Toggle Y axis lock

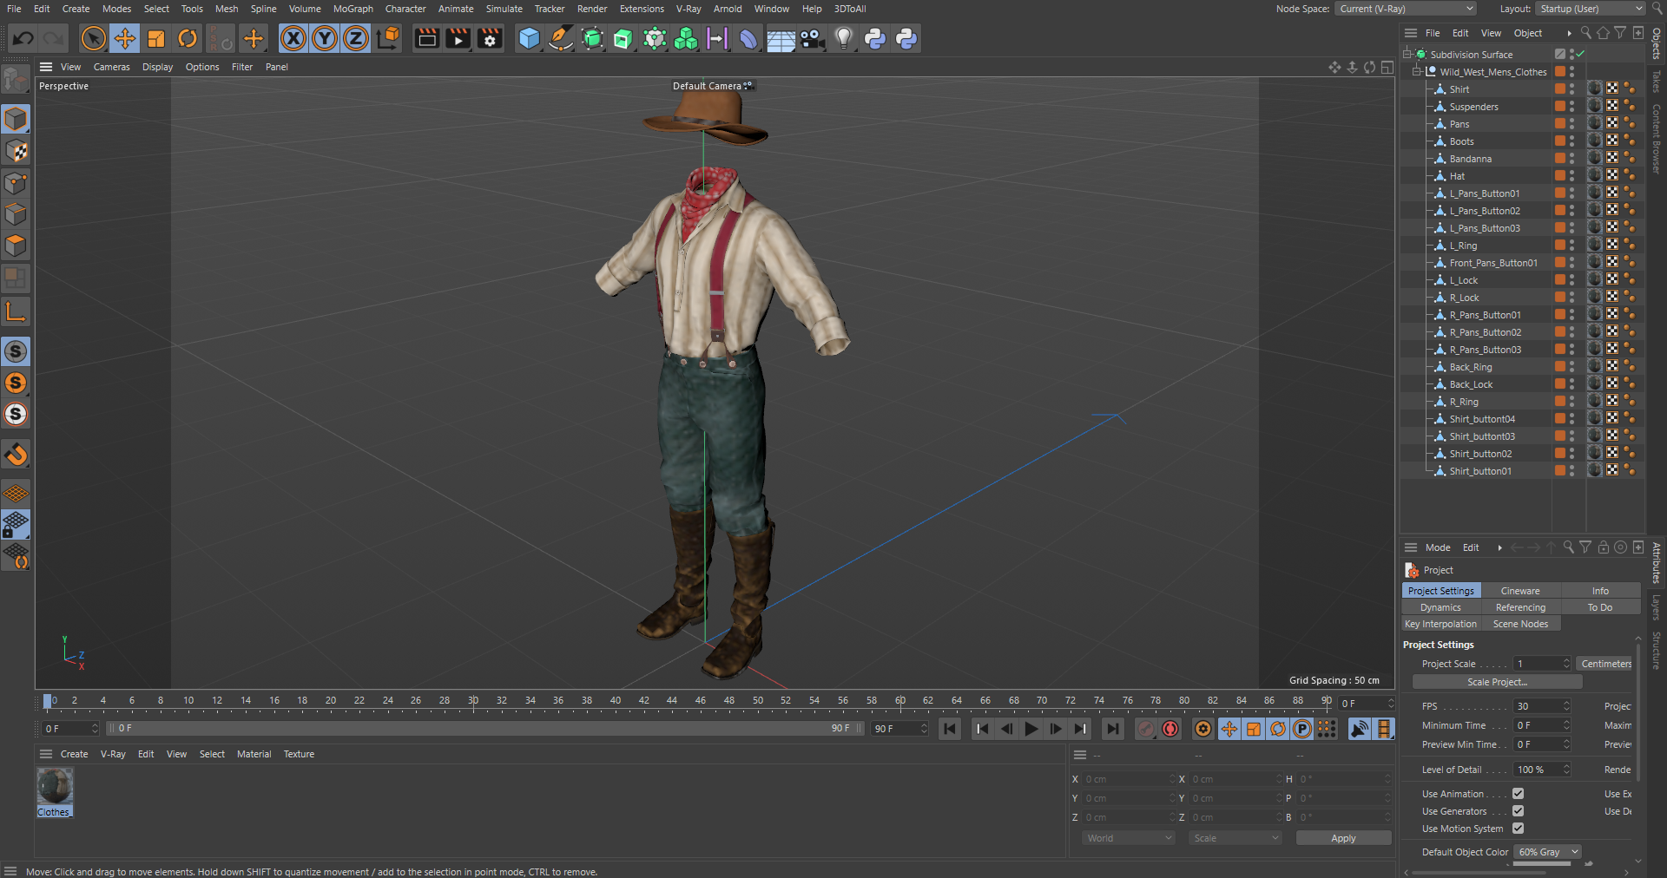coord(325,38)
